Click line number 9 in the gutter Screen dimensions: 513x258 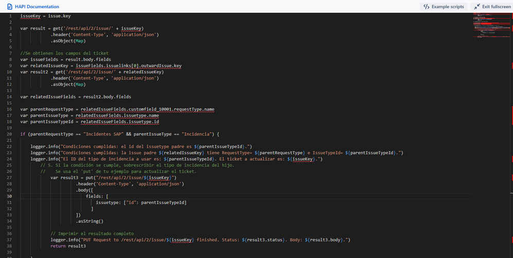pos(10,66)
